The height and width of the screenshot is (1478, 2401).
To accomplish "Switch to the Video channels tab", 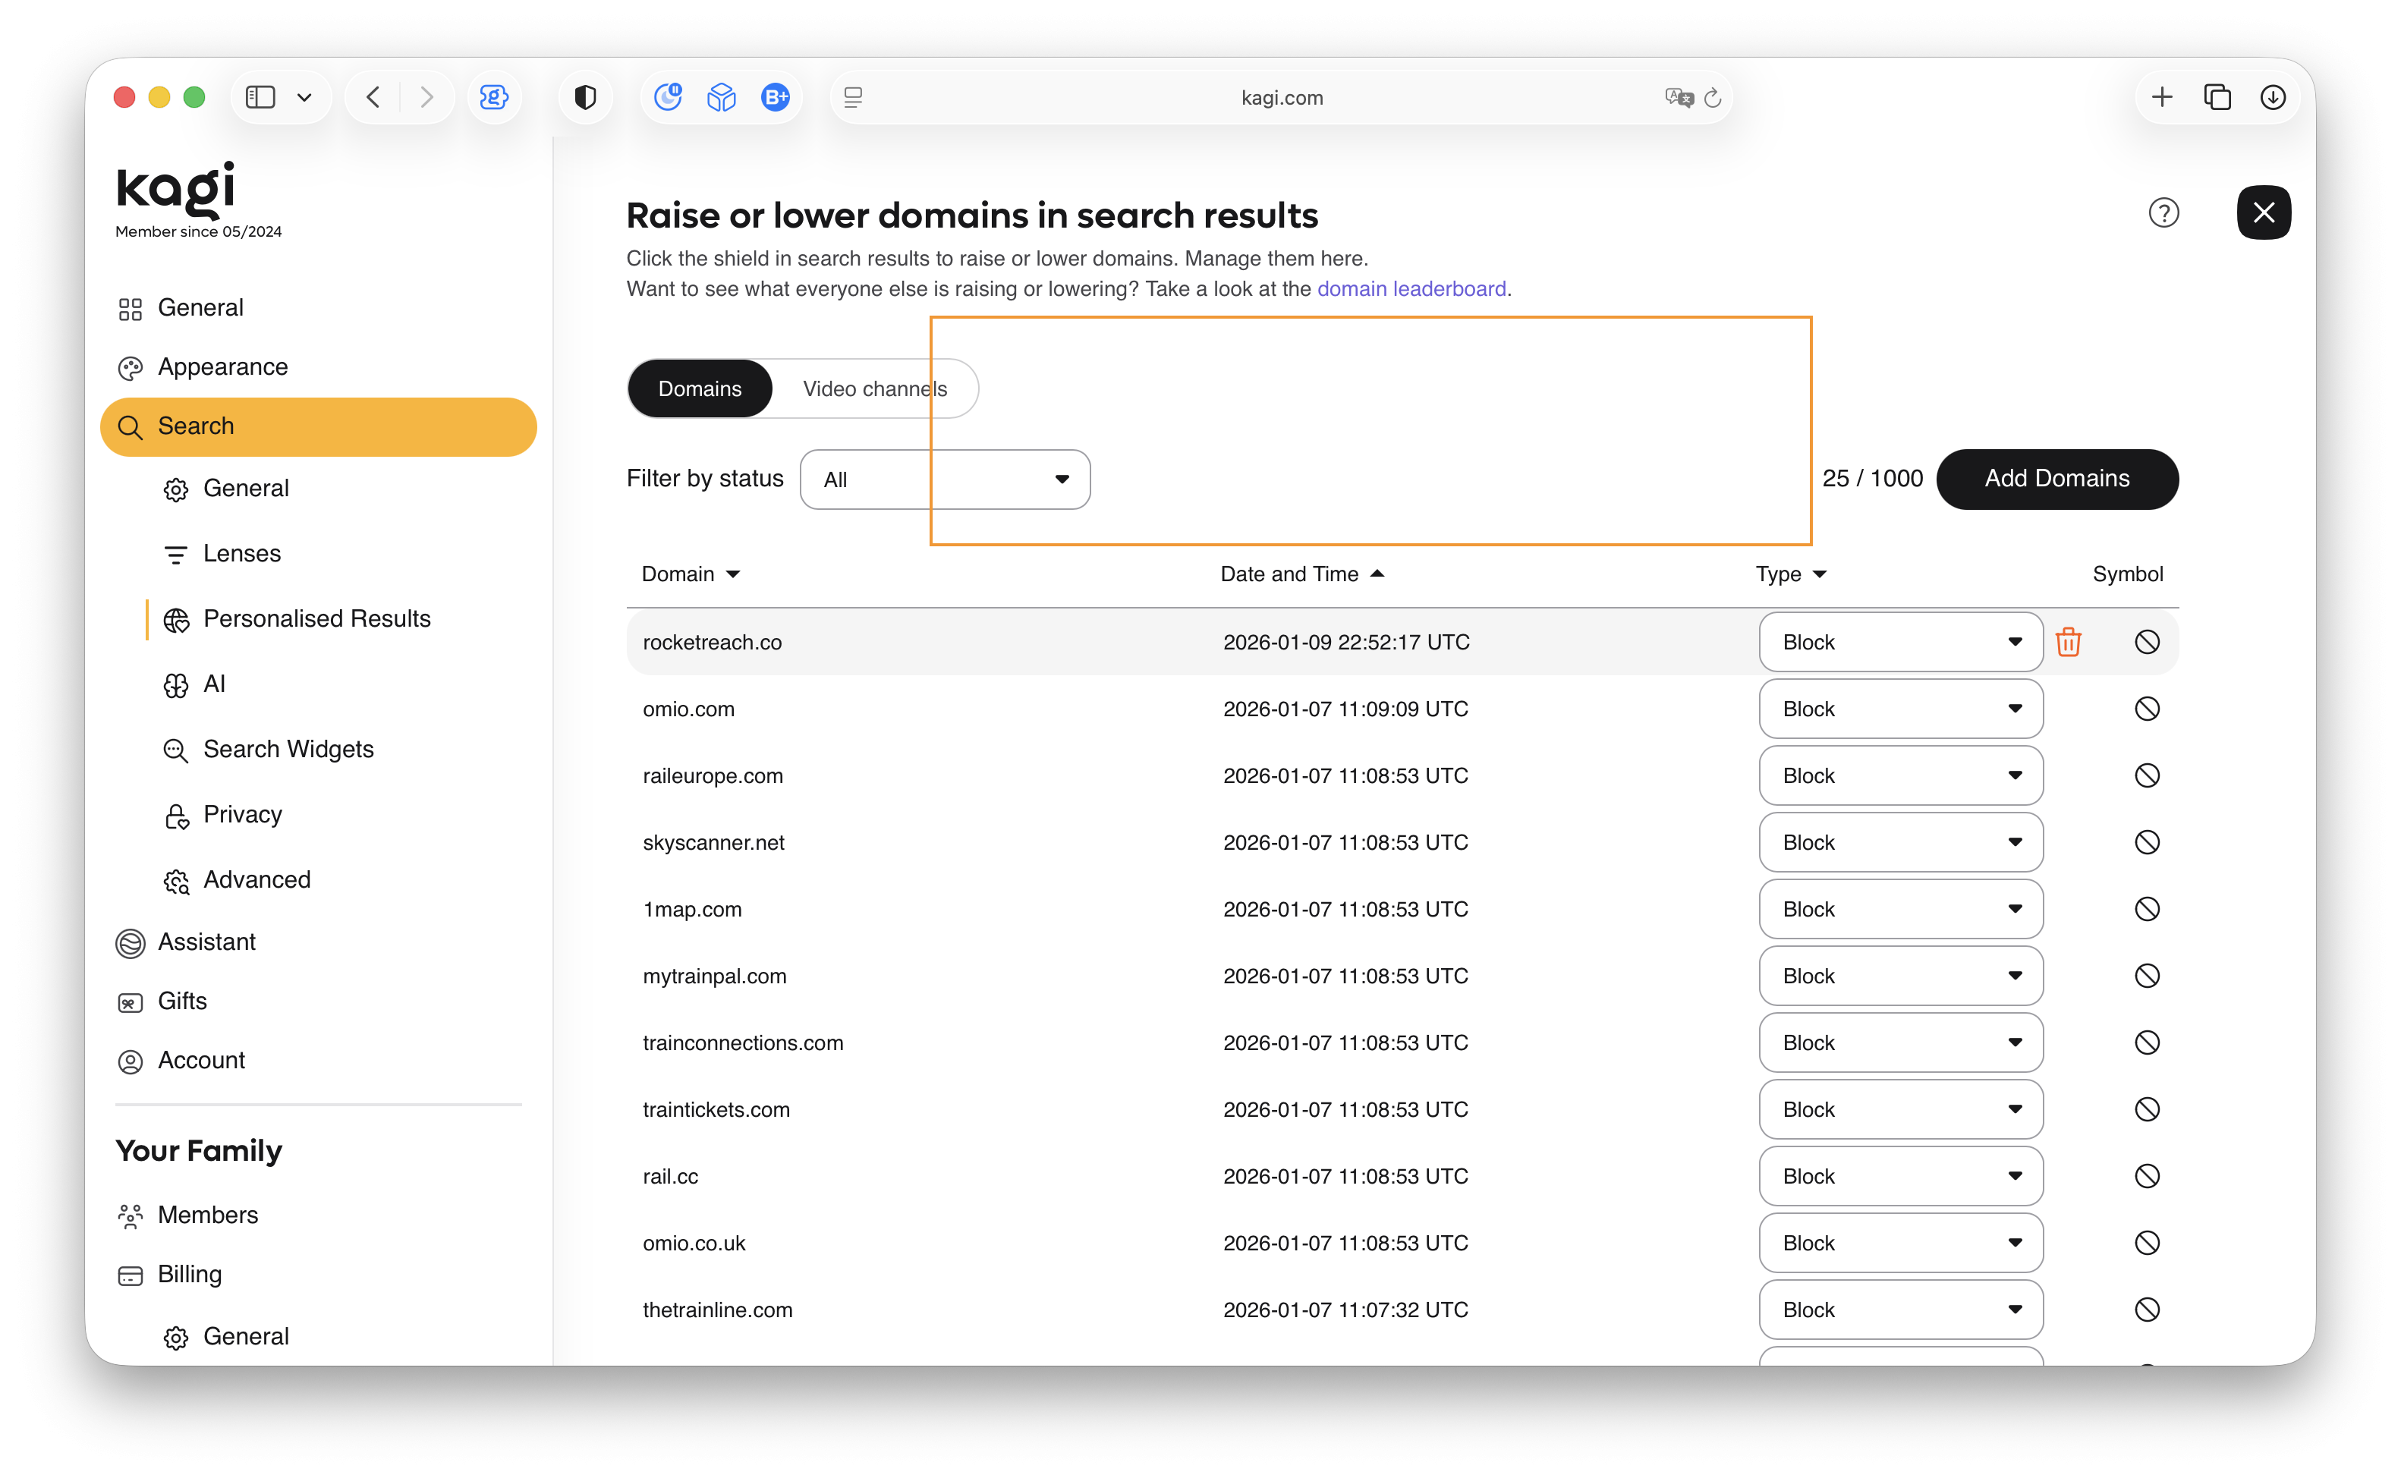I will (876, 388).
